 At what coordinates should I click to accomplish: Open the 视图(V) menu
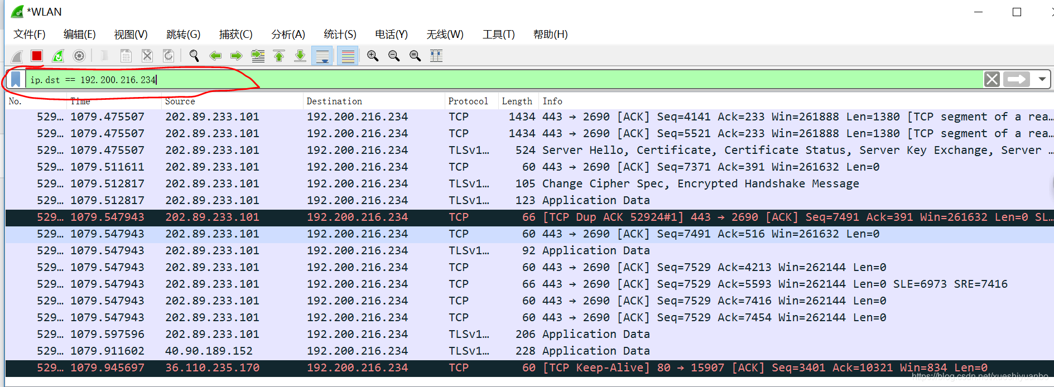pyautogui.click(x=131, y=35)
